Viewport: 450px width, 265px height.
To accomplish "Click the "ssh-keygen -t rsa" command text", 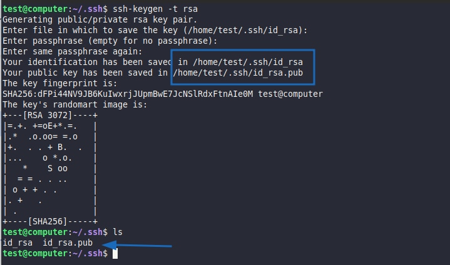I will [x=153, y=9].
